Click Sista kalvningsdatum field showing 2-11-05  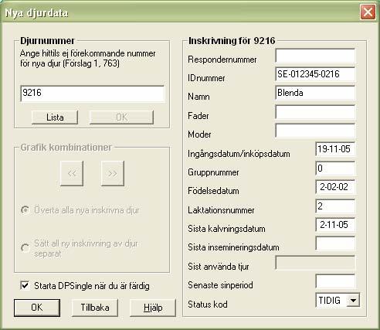pos(335,225)
